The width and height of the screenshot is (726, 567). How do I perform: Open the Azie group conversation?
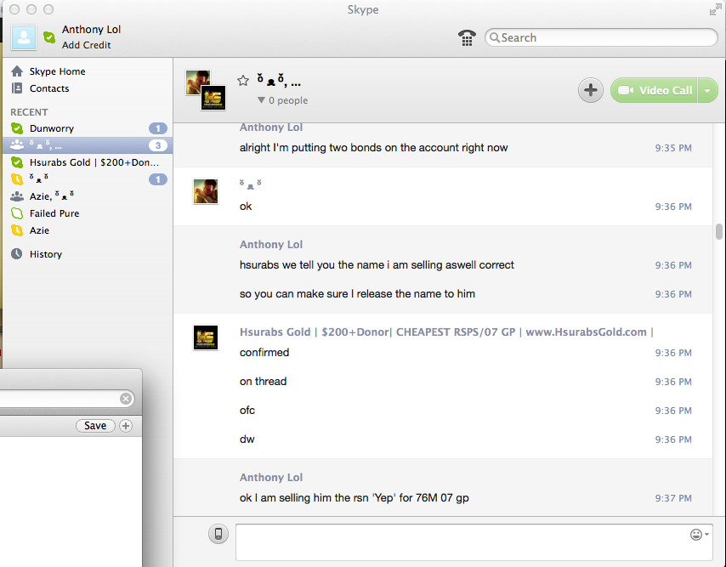(88, 196)
